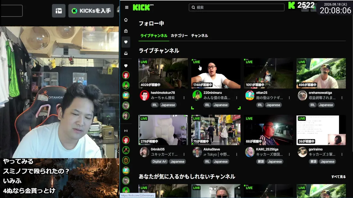Screen dimensions: 353x198
Task: Open more options for AlohaSteve stream
Action: pos(237,154)
